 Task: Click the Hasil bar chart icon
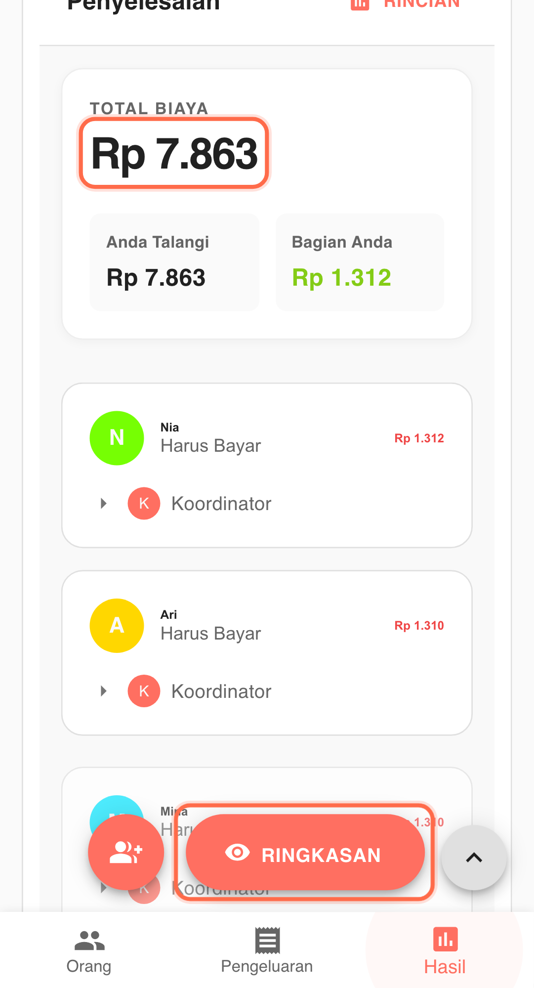445,939
